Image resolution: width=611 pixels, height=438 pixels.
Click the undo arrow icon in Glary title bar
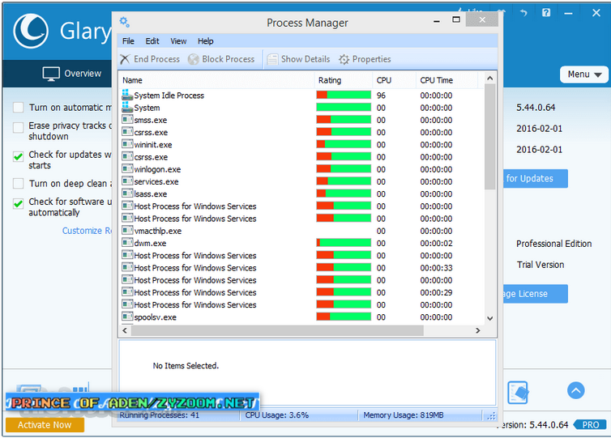click(523, 12)
